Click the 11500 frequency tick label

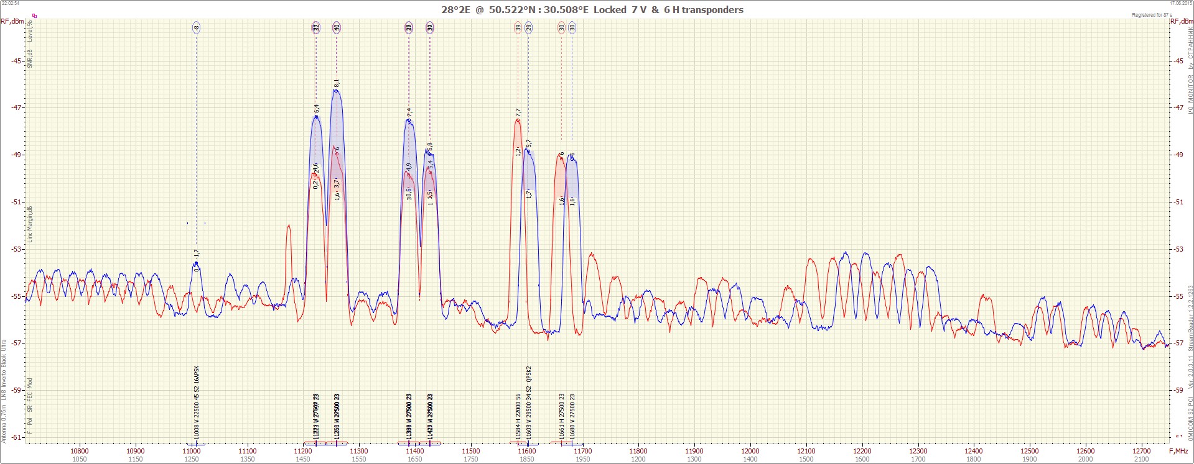pos(471,452)
